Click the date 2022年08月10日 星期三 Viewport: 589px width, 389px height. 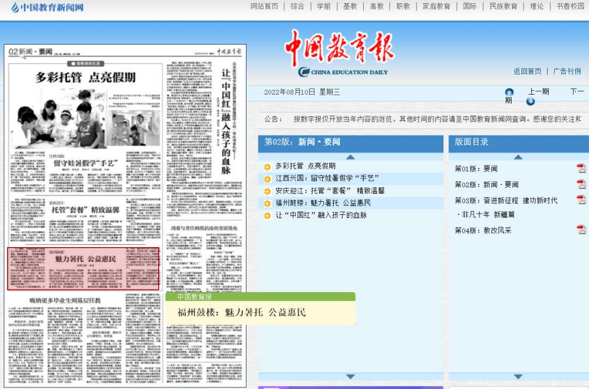click(302, 92)
